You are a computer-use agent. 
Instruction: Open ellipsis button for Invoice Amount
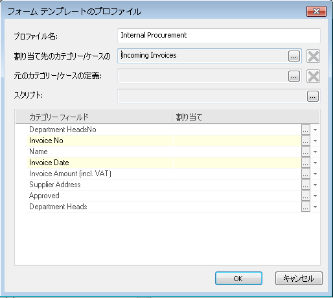(306, 174)
